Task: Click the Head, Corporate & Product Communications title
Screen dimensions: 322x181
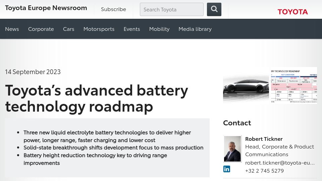Action: pos(279,150)
